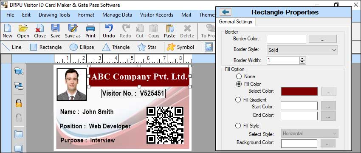Open the File menu
Viewport: 361px width, 153px height.
pos(10,15)
